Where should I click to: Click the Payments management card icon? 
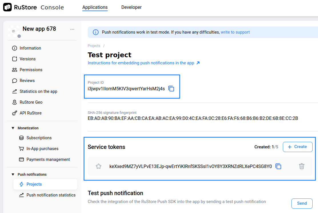[21, 159]
